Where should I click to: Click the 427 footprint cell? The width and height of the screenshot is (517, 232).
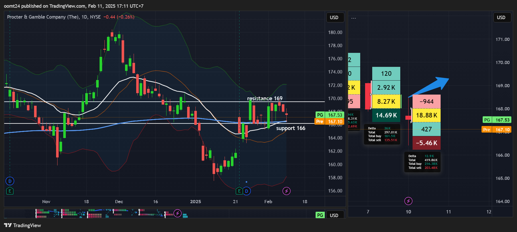[x=427, y=129]
